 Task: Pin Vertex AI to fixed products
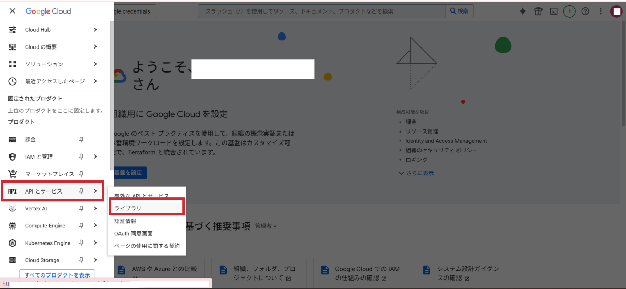pos(81,209)
